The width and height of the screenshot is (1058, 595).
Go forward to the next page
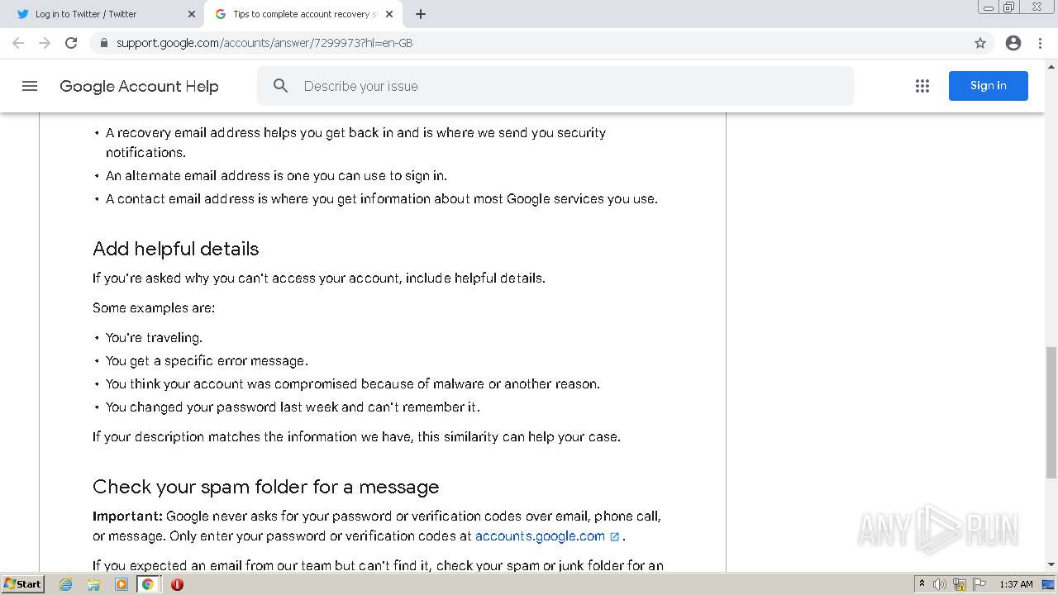tap(45, 43)
